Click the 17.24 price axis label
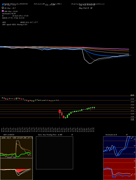This screenshot has height=180, width=136. pyautogui.click(x=132, y=108)
